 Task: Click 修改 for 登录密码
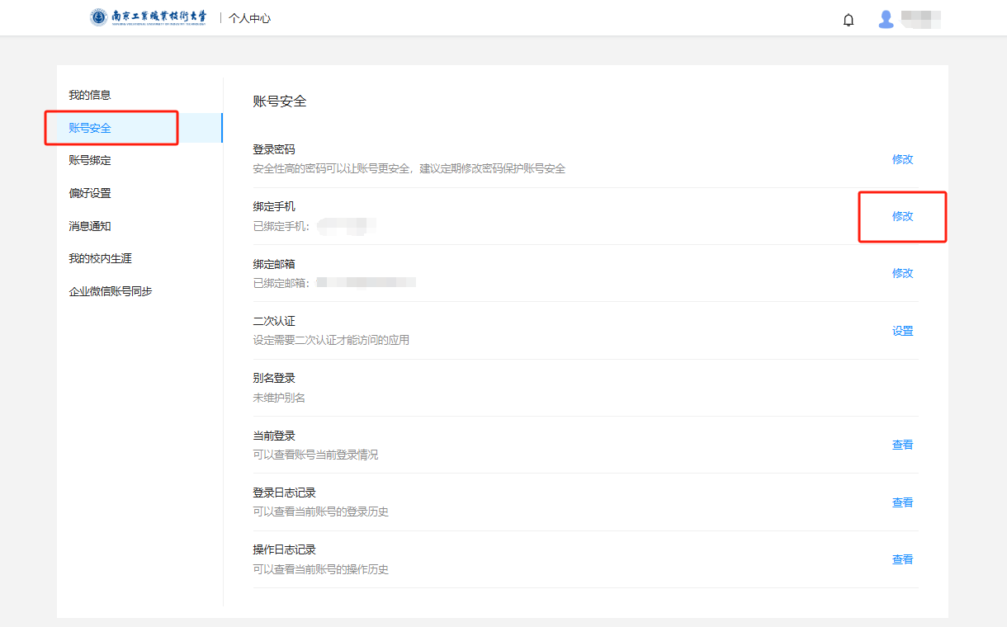[x=903, y=159]
